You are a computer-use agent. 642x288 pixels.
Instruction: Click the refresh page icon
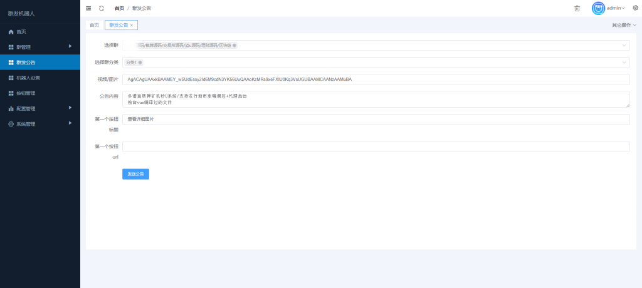pyautogui.click(x=102, y=8)
